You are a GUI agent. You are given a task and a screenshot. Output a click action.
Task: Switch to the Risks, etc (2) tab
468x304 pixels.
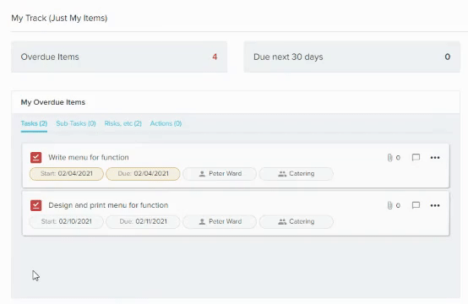[x=123, y=123]
